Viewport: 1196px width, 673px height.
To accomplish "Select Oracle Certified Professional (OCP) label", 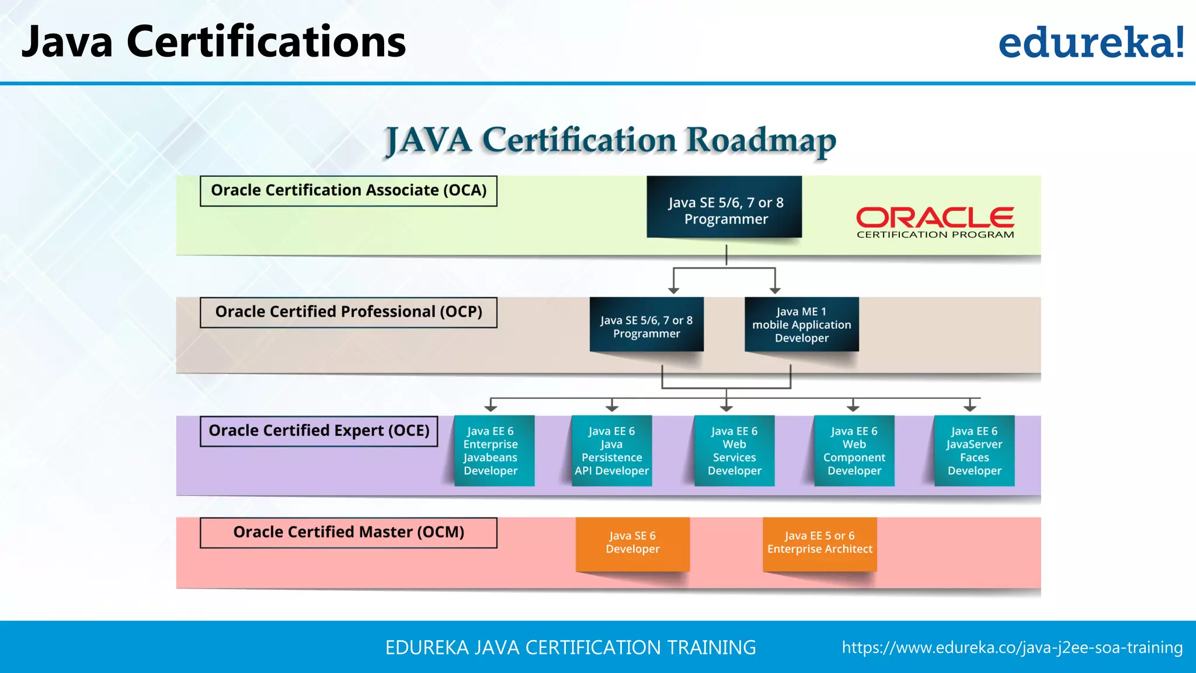I will pyautogui.click(x=349, y=312).
